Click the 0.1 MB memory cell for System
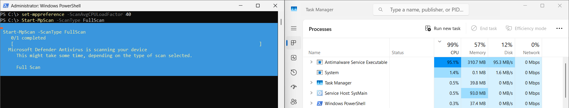Image resolution: width=569 pixels, height=108 pixels. tap(474, 73)
